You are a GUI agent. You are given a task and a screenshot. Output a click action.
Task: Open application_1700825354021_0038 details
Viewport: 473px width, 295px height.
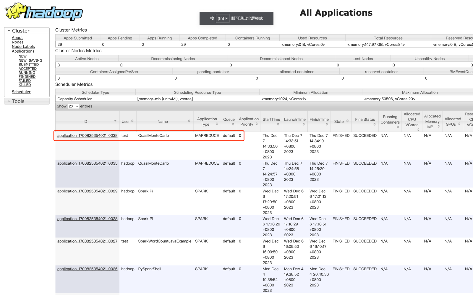pyautogui.click(x=87, y=136)
